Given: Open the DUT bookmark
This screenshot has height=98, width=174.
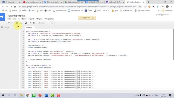Looking at the screenshot, I should (x=32, y=11).
